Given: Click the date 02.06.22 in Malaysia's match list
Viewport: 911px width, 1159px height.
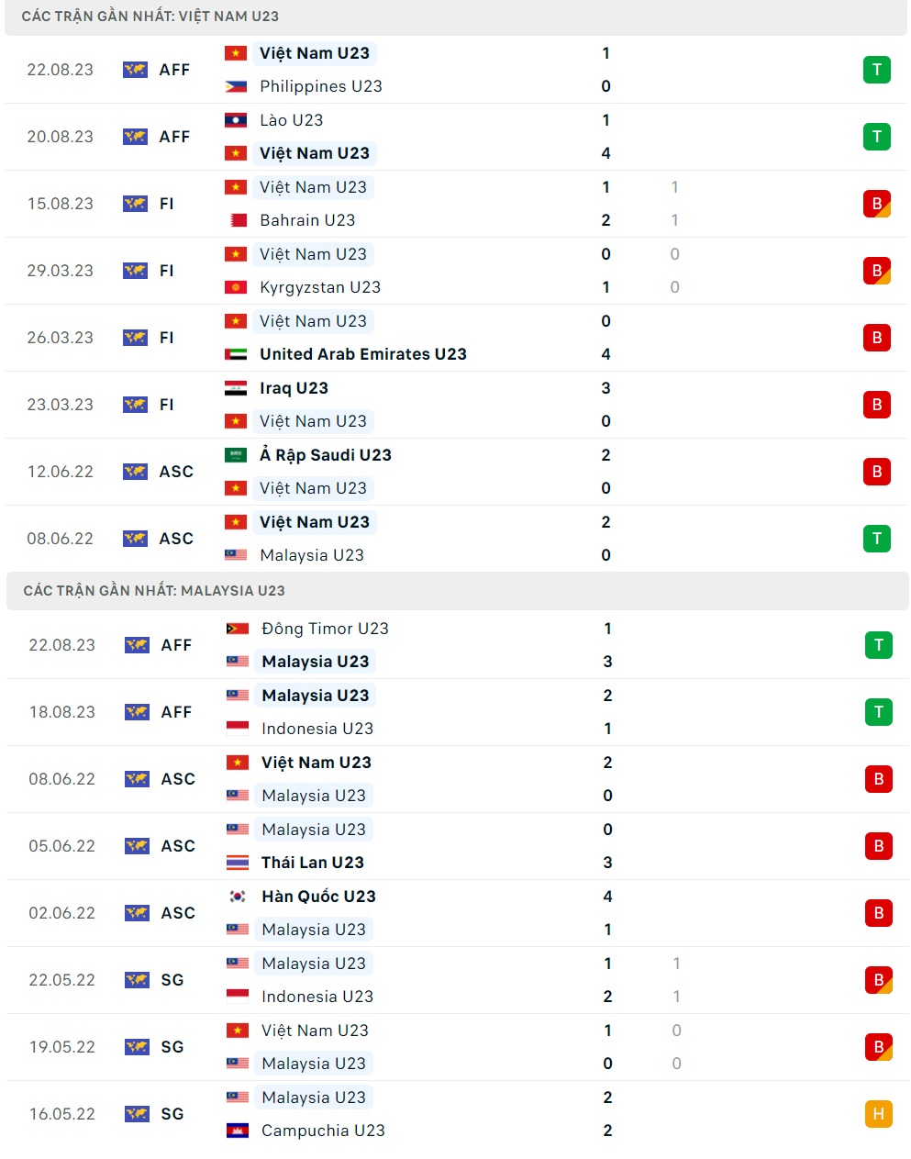Looking at the screenshot, I should coord(61,913).
